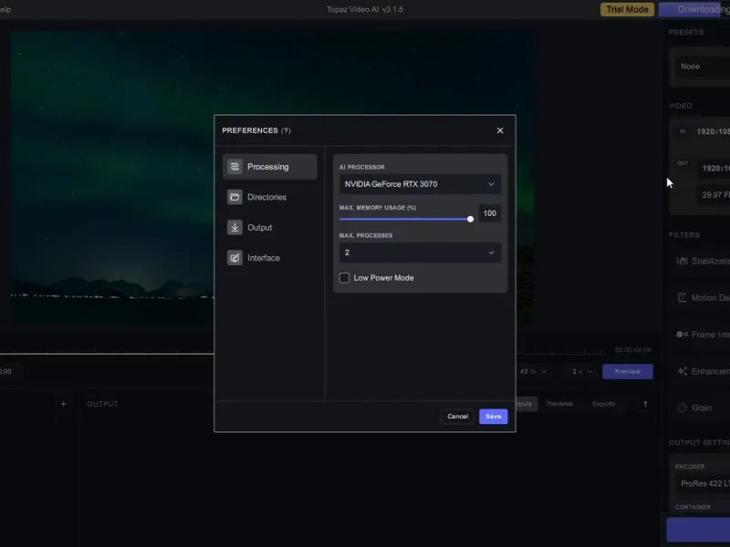Open the Processing preferences section
This screenshot has width=730, height=547.
point(270,167)
